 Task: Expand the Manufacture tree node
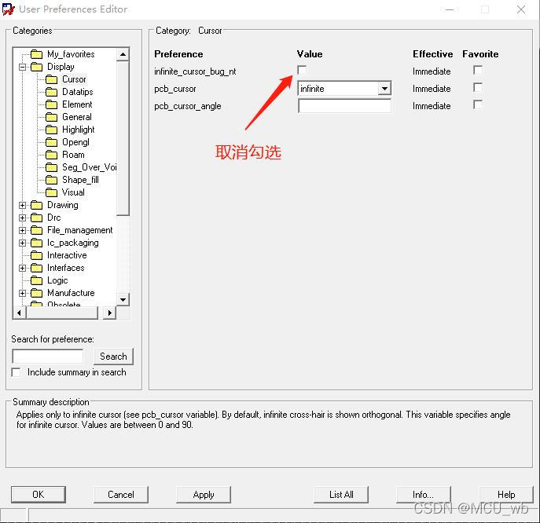point(22,293)
